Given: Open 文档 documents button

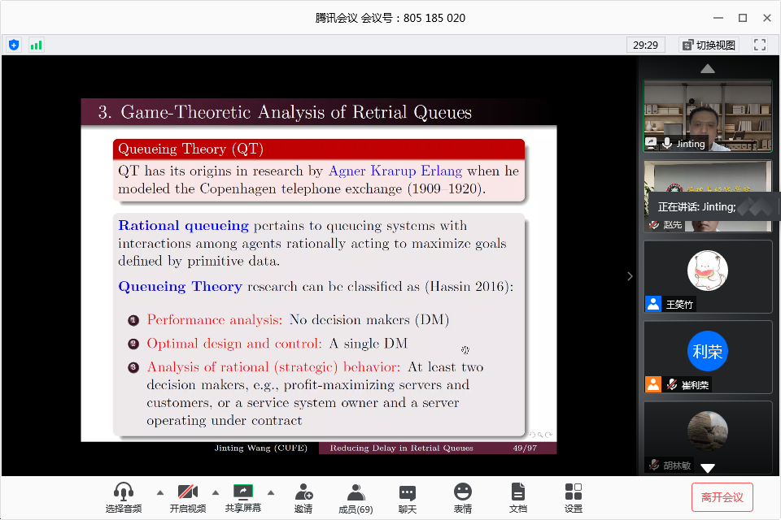Looking at the screenshot, I should [x=518, y=497].
